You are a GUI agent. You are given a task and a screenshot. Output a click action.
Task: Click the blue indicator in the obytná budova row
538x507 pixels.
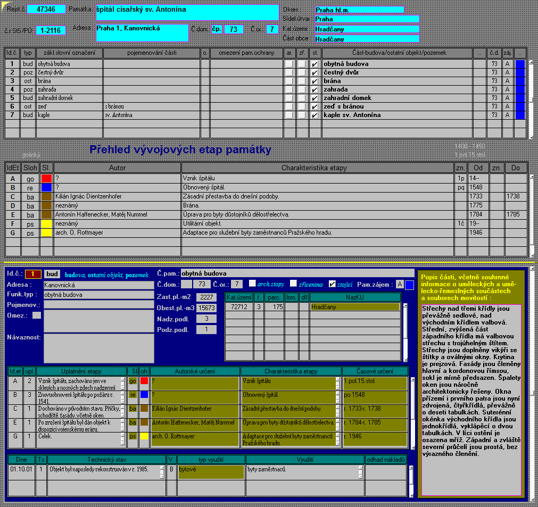pos(520,64)
